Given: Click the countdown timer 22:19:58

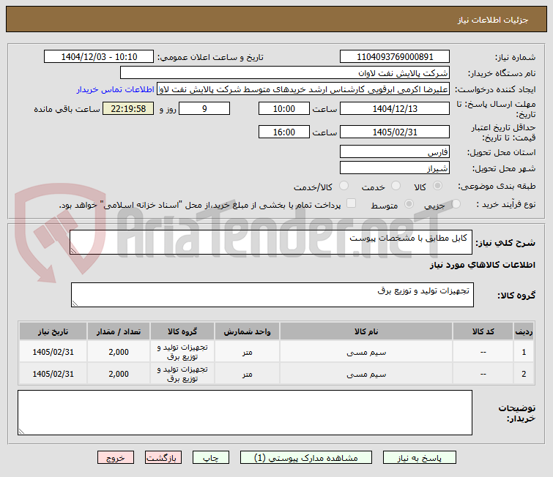Looking at the screenshot, I should [128, 108].
